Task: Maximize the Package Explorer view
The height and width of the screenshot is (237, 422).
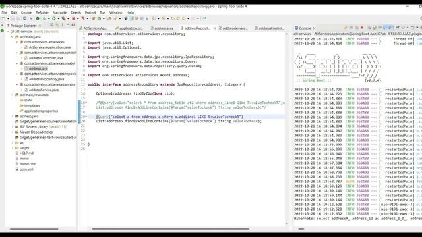Action: 73,25
